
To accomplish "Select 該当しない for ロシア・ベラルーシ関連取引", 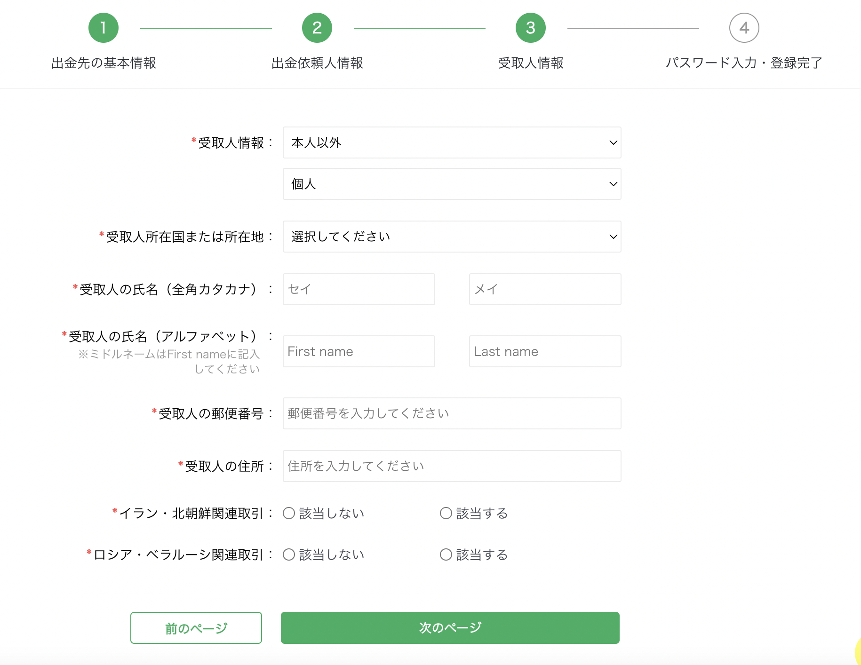I will (289, 554).
